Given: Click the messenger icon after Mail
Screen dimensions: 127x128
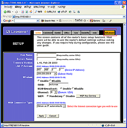Looking at the screenshot, I should (78, 12).
